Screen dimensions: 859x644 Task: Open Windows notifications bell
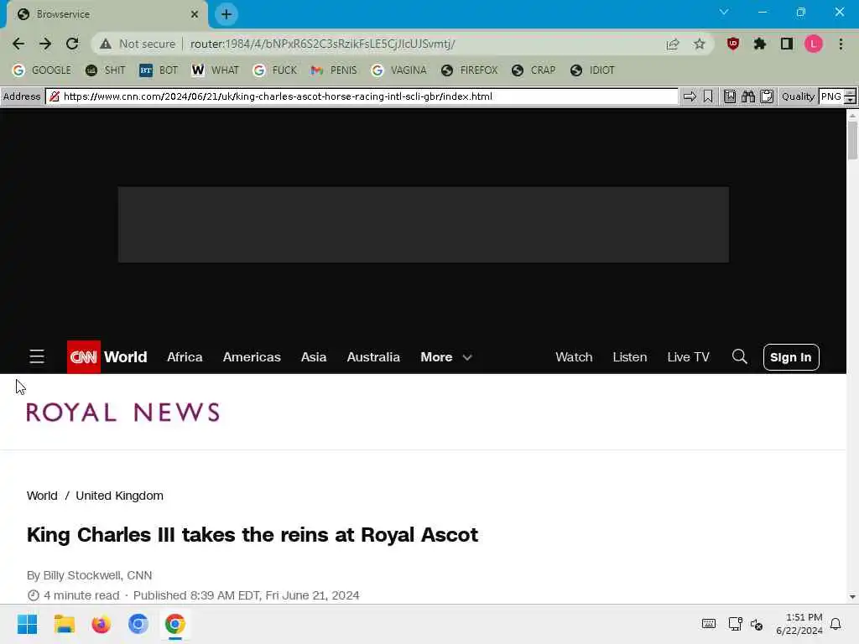(836, 624)
